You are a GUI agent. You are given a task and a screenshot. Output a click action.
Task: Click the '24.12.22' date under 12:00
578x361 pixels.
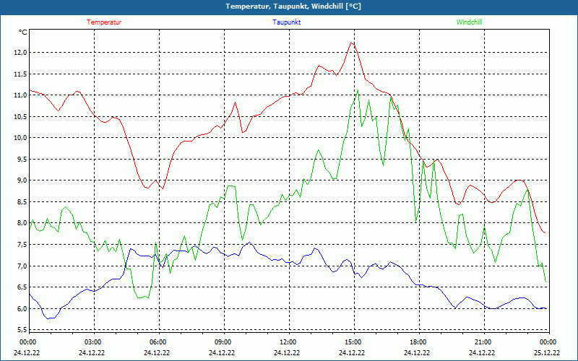[287, 352]
